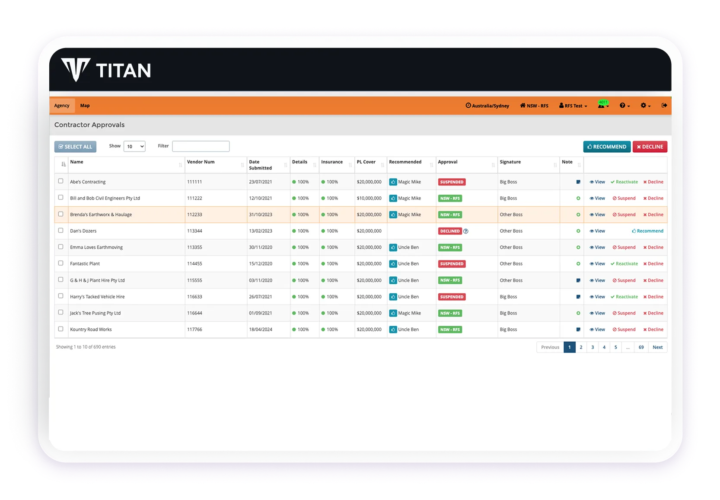Type in the Filter input field

click(201, 146)
